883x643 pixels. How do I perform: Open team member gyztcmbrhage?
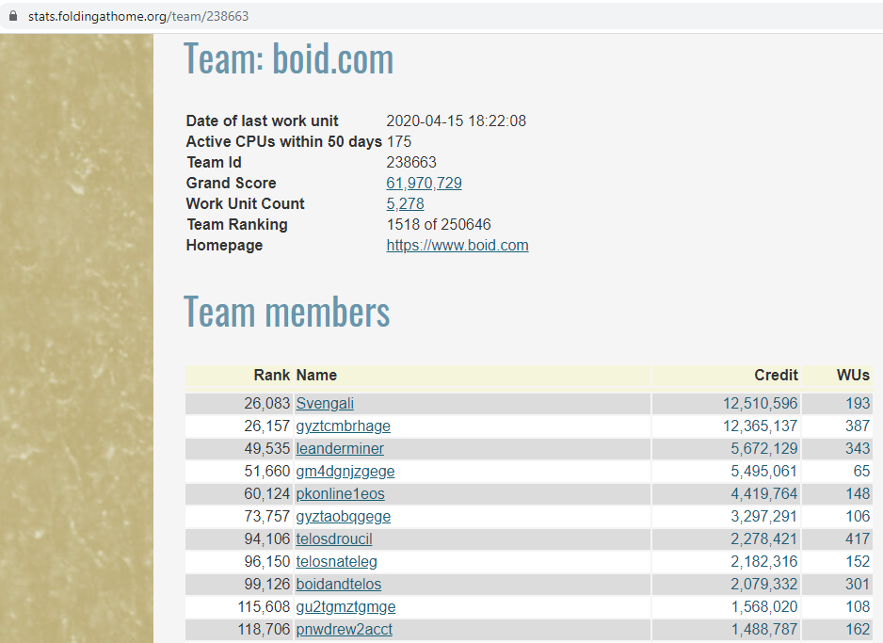(x=343, y=426)
